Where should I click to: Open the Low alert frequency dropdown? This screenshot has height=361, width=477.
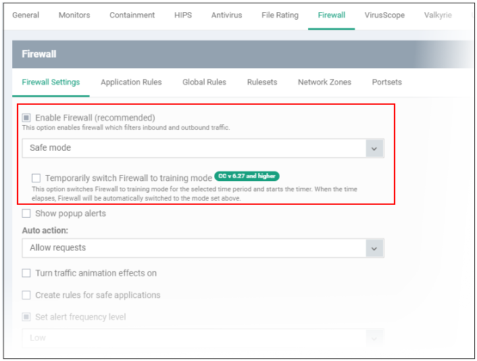tap(203, 338)
